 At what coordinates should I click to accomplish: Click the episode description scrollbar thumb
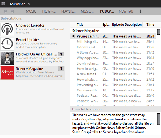coord(158,119)
